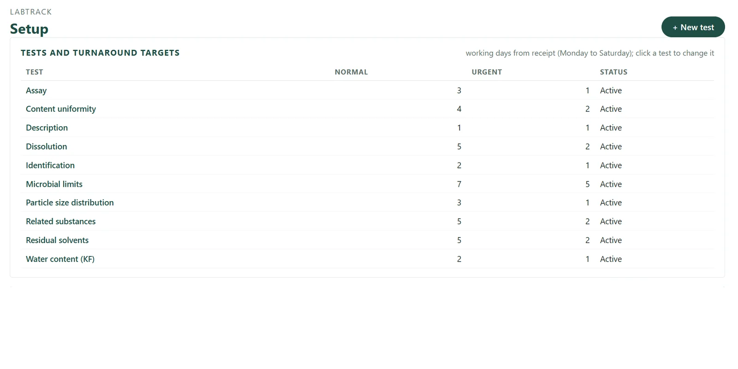The height and width of the screenshot is (369, 738).
Task: Click the TEST column header
Action: point(35,72)
